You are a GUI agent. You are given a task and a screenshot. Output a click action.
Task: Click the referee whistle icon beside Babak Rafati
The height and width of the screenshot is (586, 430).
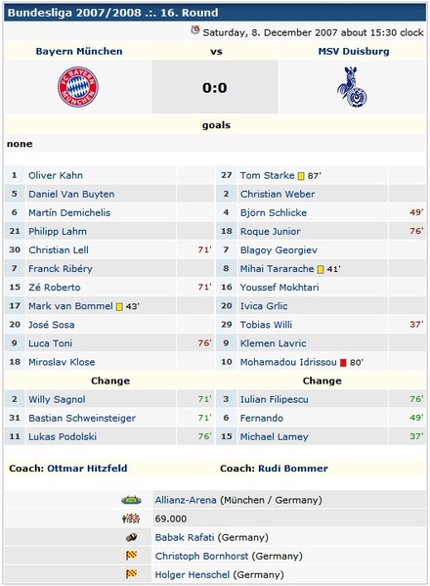point(131,537)
